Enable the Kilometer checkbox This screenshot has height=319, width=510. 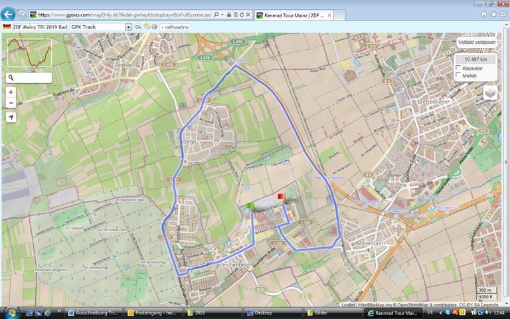458,68
